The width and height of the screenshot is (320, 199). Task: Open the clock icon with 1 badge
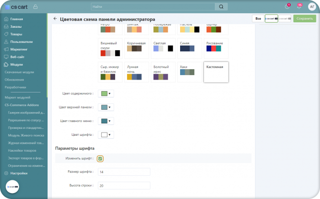click(x=287, y=7)
